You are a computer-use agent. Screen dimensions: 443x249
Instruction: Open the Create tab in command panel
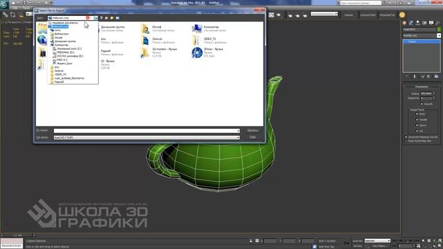pos(404,23)
